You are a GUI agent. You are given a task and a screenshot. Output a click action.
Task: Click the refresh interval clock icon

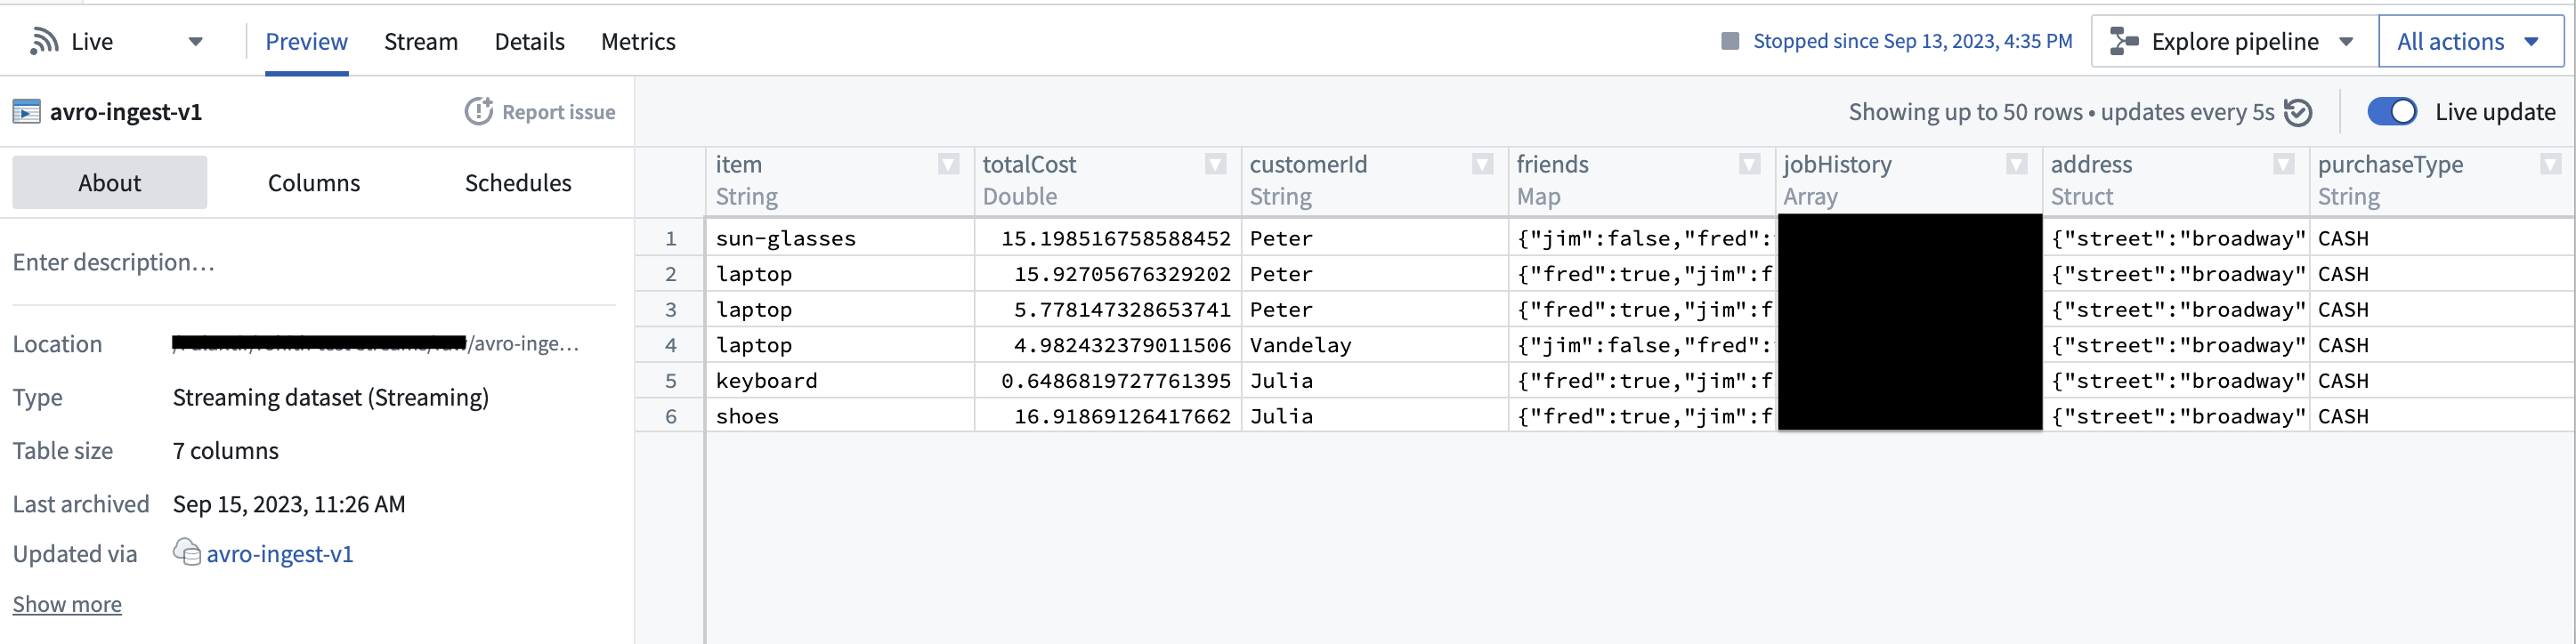pos(2298,112)
